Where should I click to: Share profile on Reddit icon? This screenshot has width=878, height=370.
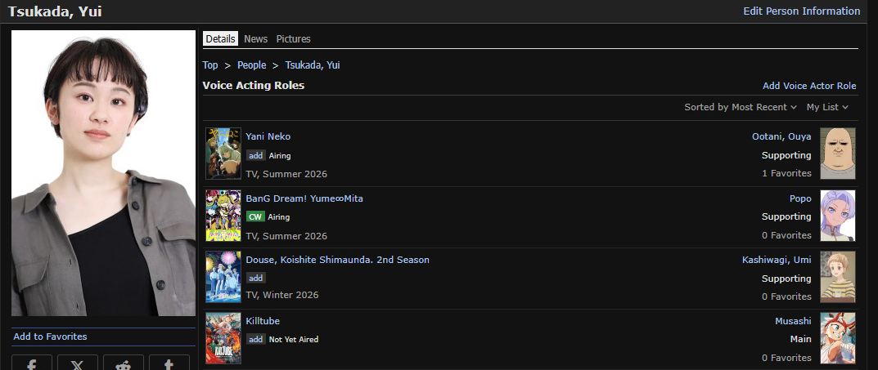point(124,363)
